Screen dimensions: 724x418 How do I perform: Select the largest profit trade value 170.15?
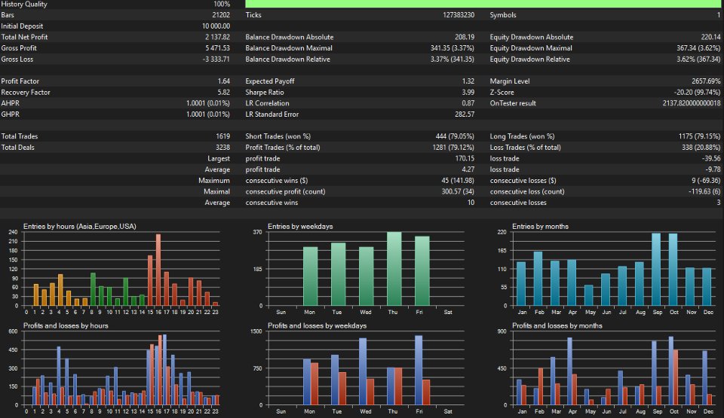pos(465,159)
